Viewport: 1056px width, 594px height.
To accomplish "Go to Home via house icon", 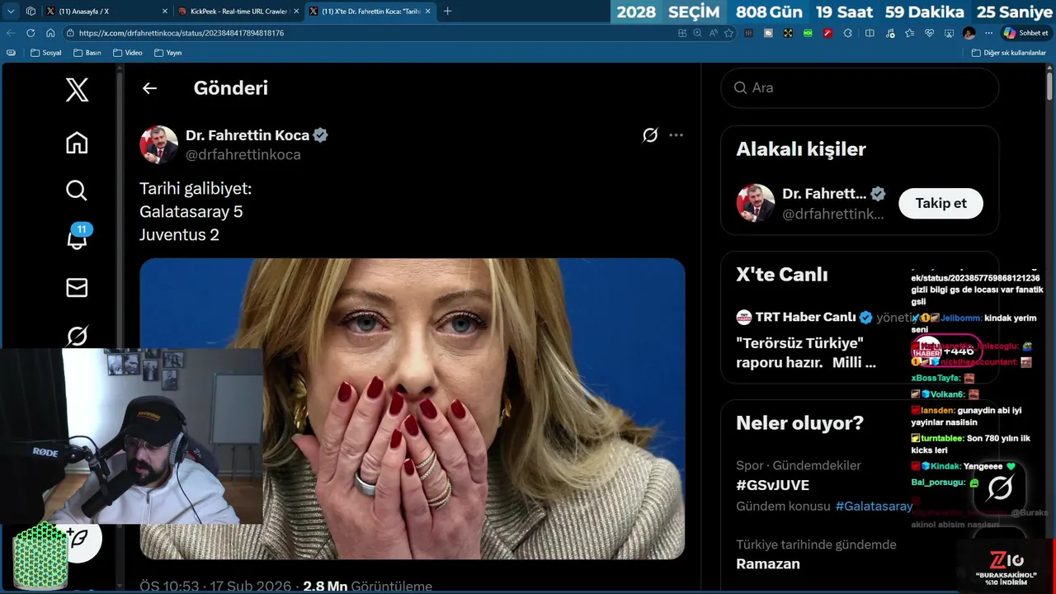I will pos(77,143).
